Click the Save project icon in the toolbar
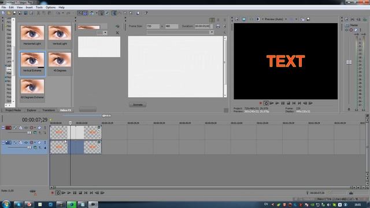370x208 pixels. coord(14,13)
